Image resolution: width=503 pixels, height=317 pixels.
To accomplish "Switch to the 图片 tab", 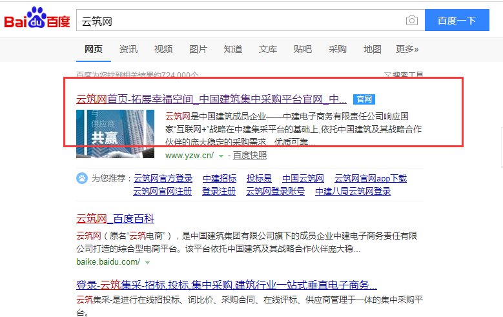I will (198, 49).
